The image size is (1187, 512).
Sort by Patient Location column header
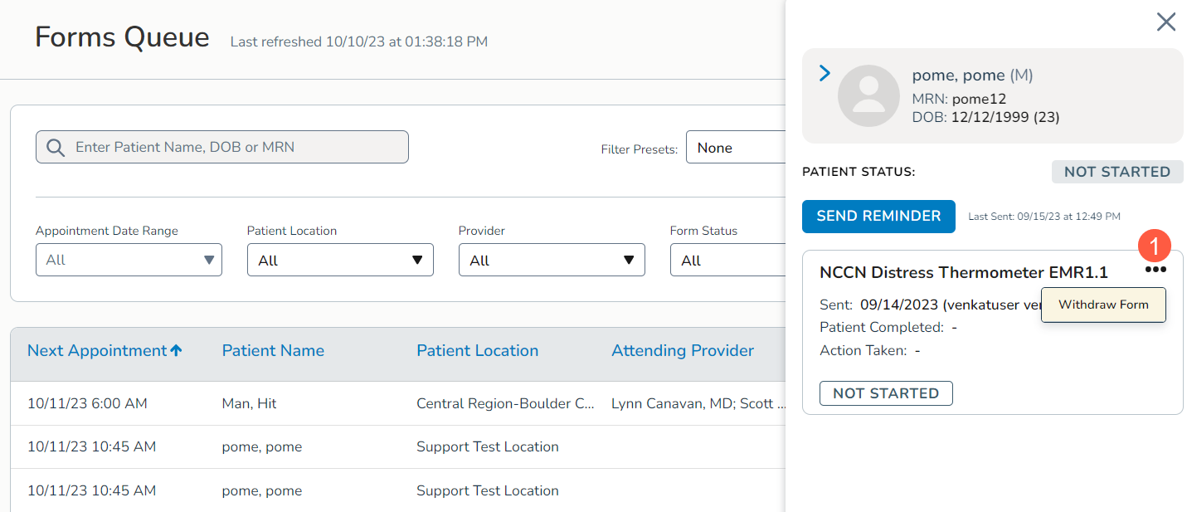point(477,351)
